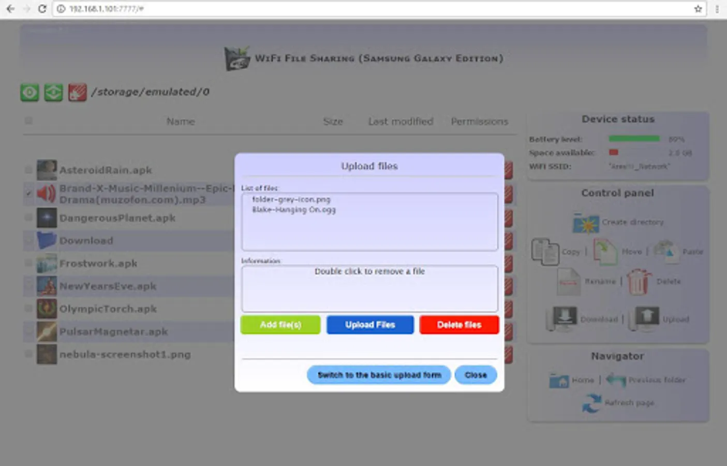The height and width of the screenshot is (466, 727).
Task: Click the green Add file(s) button
Action: (280, 325)
